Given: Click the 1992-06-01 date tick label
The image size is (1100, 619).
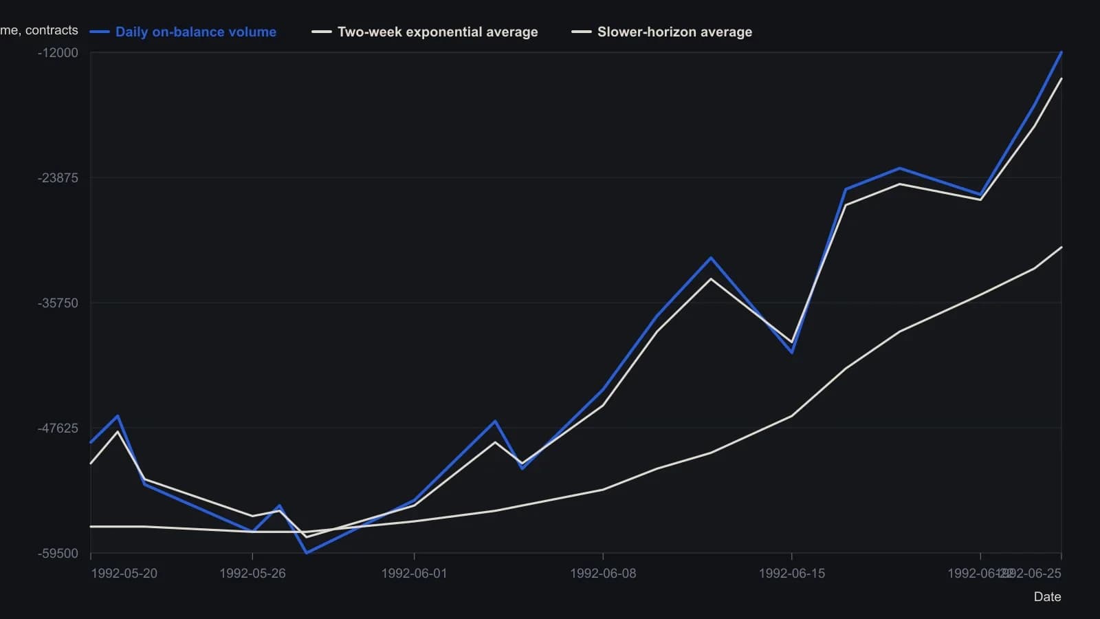Looking at the screenshot, I should click(x=414, y=574).
